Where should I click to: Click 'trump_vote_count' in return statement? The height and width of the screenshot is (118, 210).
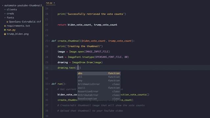106,25
